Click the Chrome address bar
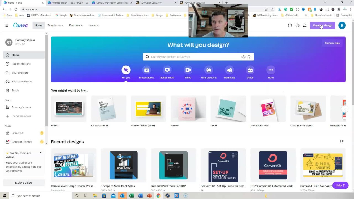Screen dimensions: 354x199 point(142,9)
